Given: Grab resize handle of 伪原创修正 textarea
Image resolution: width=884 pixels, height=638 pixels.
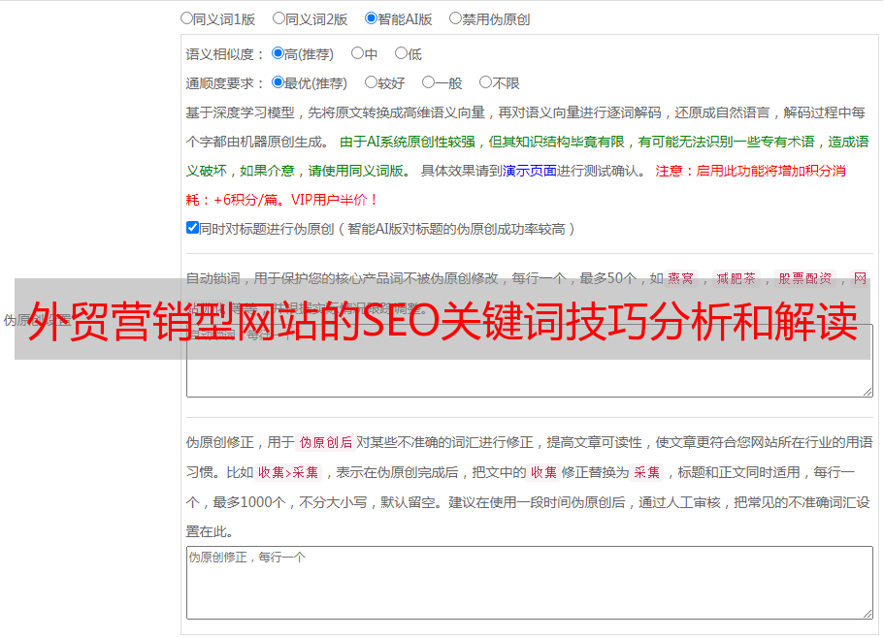Looking at the screenshot, I should click(868, 614).
